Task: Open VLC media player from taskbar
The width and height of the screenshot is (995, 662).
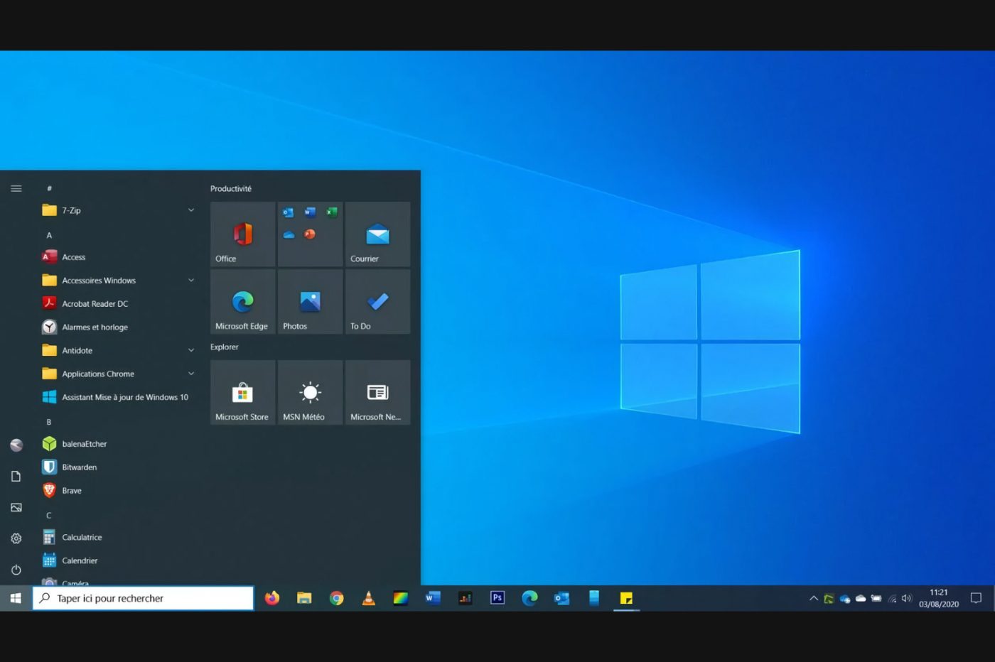Action: pos(368,598)
